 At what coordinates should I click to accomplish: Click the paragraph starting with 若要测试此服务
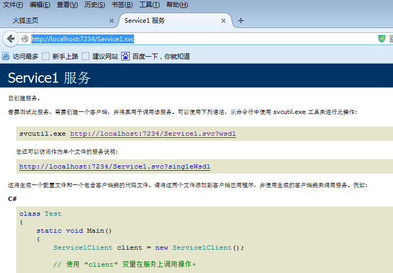click(x=182, y=112)
